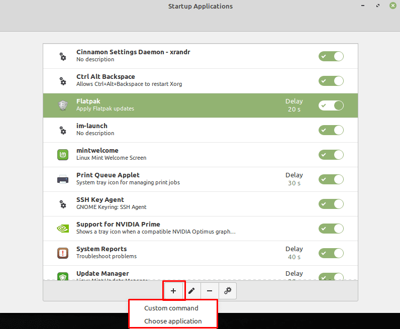Toggle Print Queue Applet switch
The width and height of the screenshot is (400, 329).
coord(331,179)
